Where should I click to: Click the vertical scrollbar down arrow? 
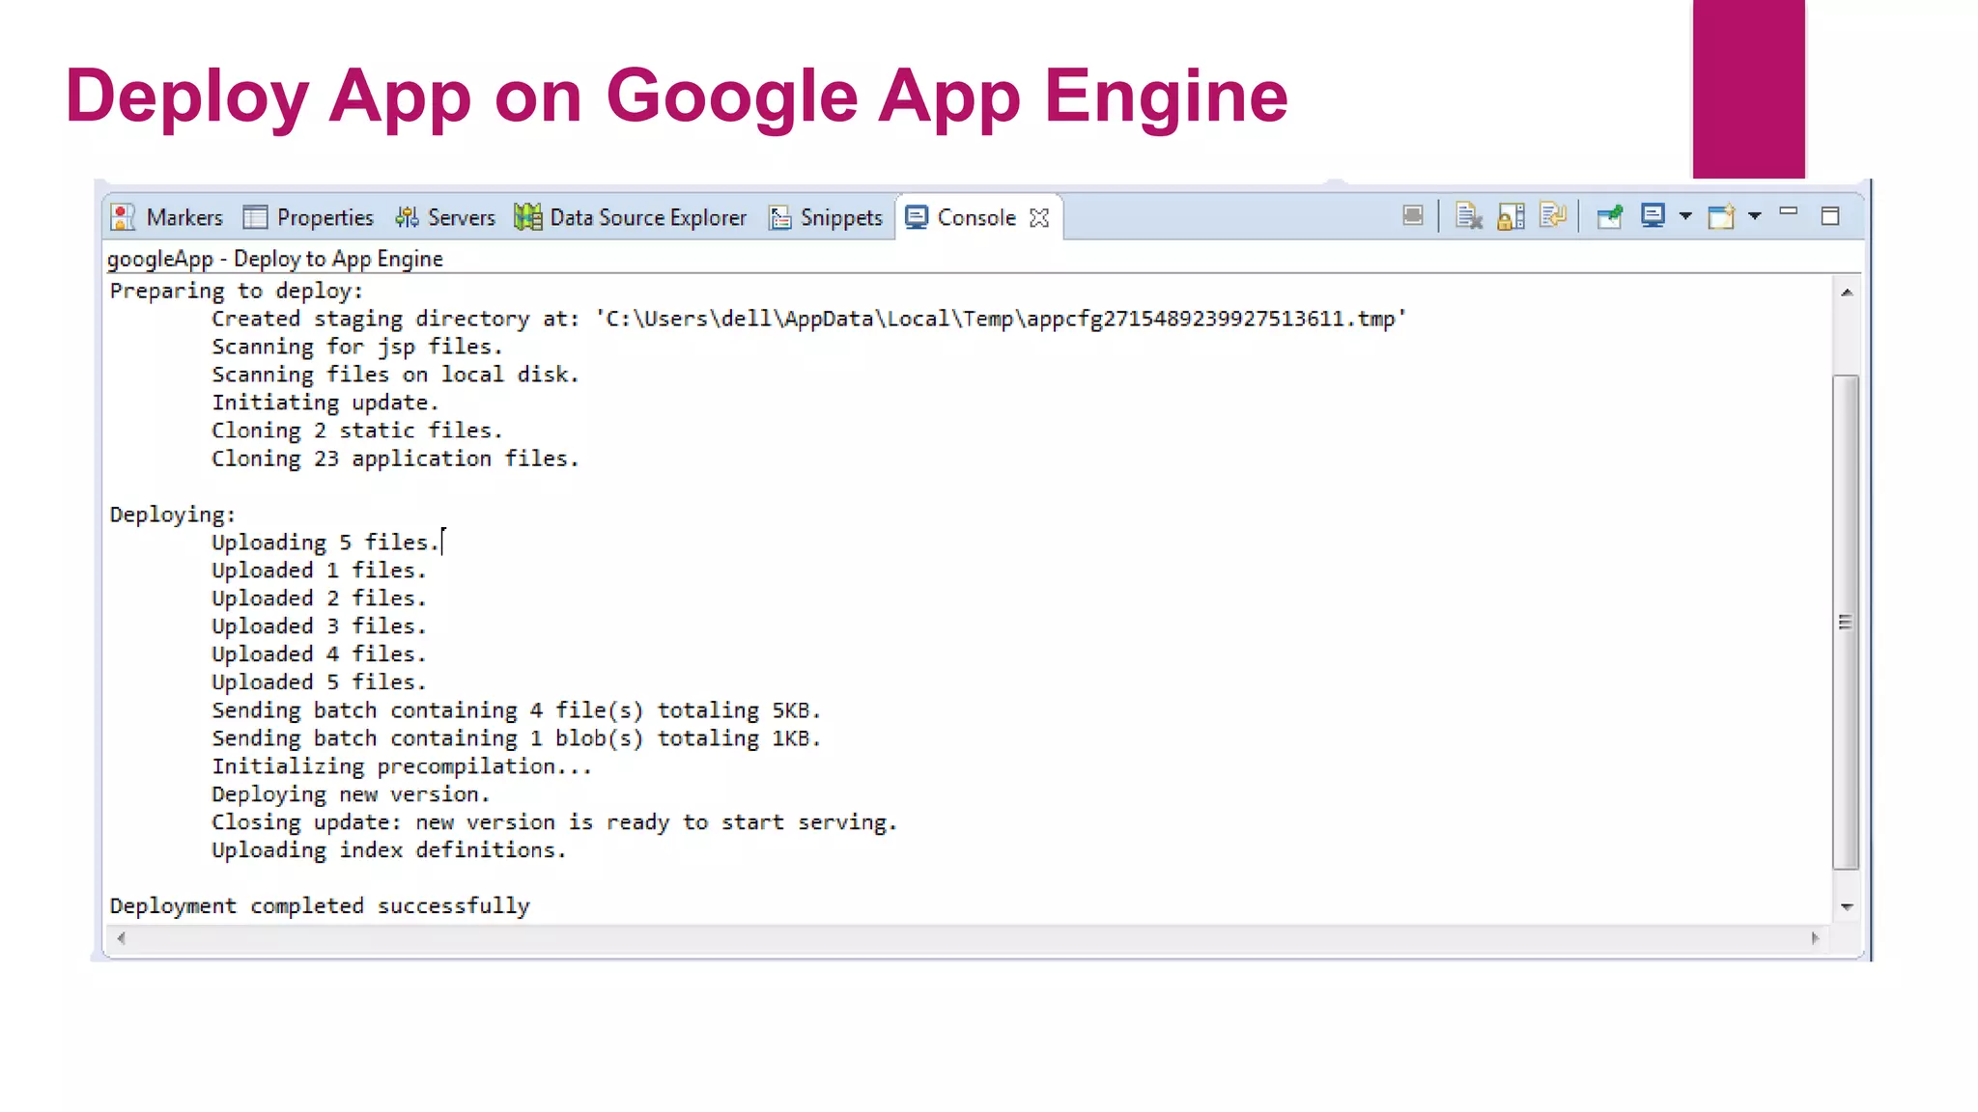coord(1847,906)
